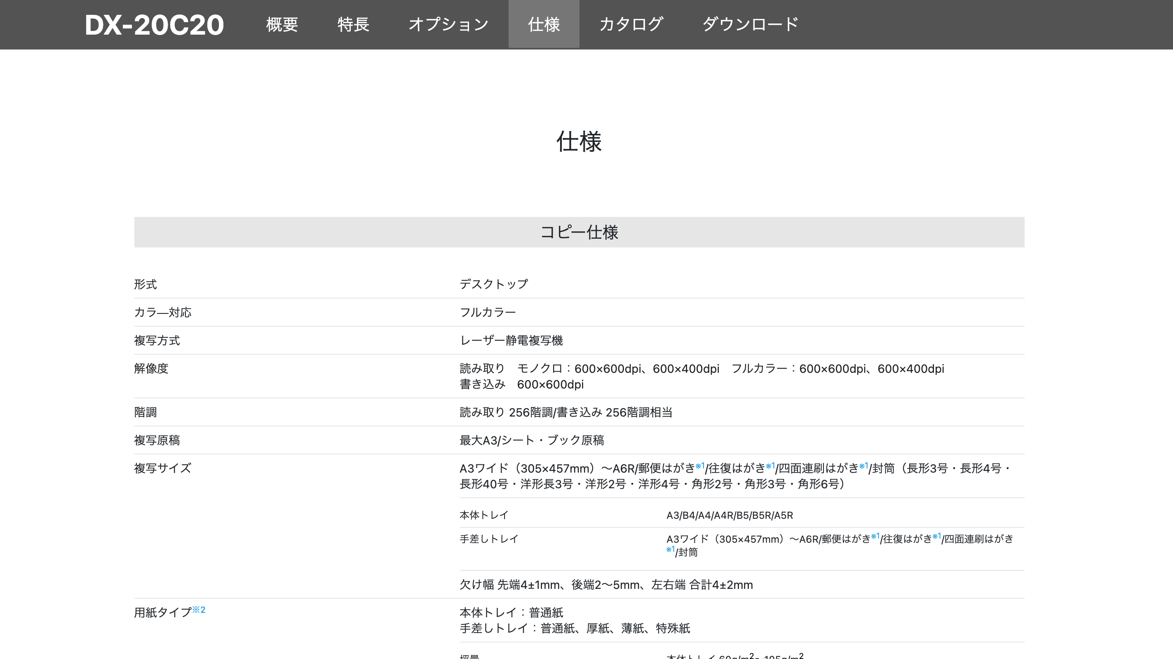The image size is (1173, 659).
Task: Click the コピー仕様 section header
Action: click(579, 232)
